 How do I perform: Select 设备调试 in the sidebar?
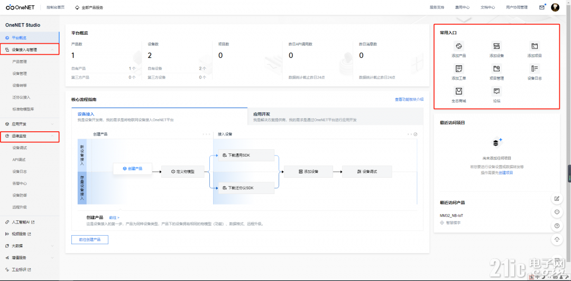[20, 148]
